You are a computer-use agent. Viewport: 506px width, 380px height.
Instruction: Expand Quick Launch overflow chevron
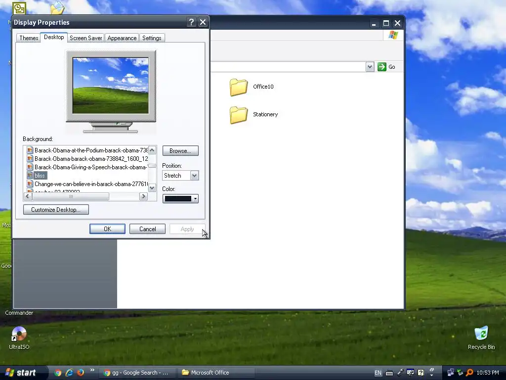[x=92, y=370]
